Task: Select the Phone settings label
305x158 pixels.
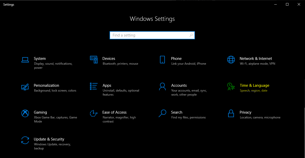Action: tap(176, 59)
